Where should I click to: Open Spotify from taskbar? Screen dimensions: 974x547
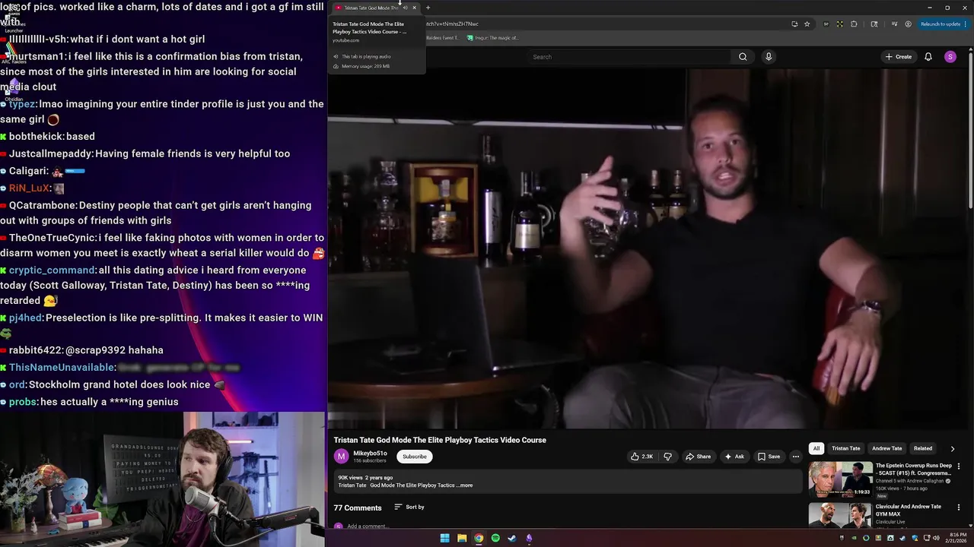pyautogui.click(x=495, y=538)
